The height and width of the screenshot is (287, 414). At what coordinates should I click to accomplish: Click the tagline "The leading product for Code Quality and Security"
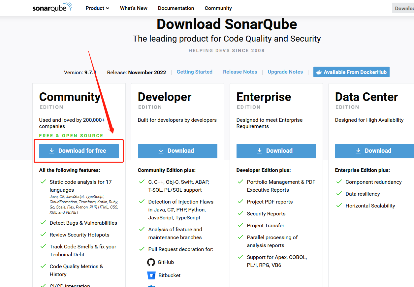coord(227,39)
